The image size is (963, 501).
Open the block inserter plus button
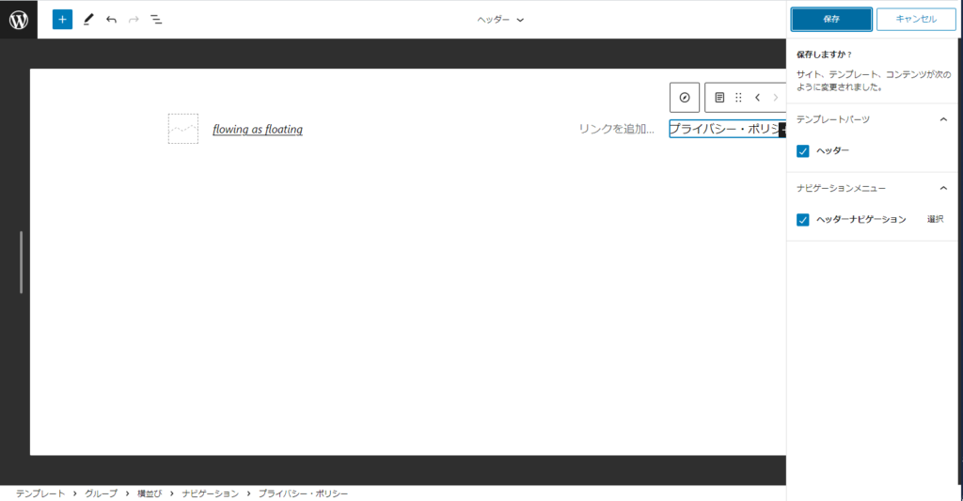(x=62, y=19)
